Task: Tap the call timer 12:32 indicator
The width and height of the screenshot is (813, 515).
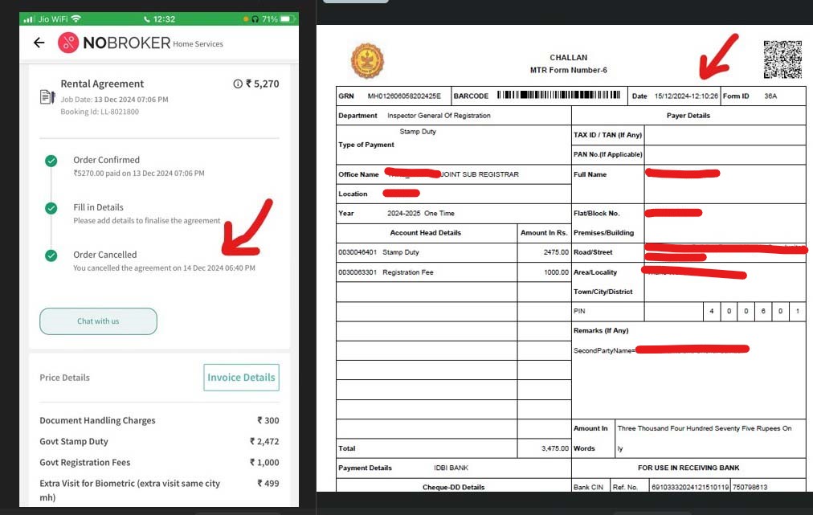Action: (x=159, y=19)
